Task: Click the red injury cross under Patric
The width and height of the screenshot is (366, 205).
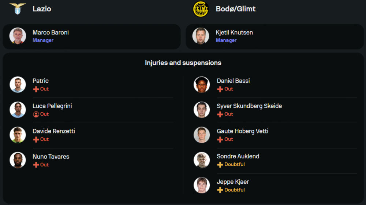Action: click(36, 89)
